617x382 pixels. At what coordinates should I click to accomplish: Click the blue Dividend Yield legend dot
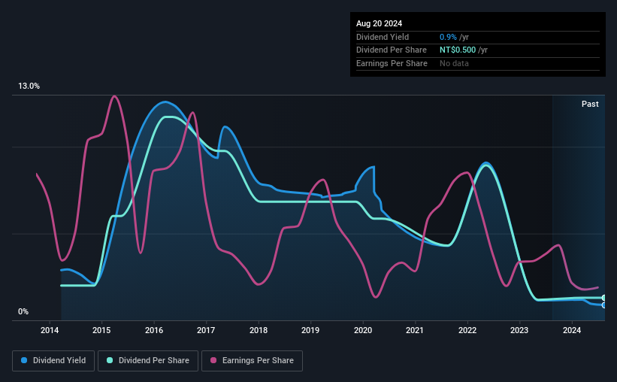pyautogui.click(x=24, y=360)
